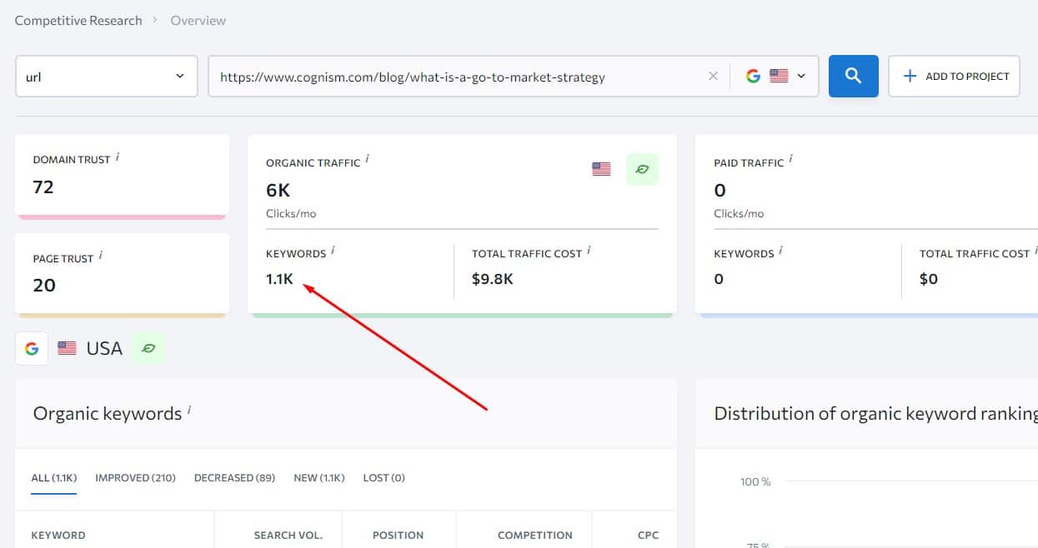Sort by the KEYWORD column header
Viewport: 1038px width, 548px height.
tap(58, 536)
